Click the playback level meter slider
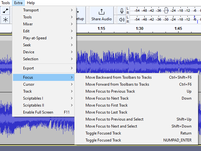The image size is (201, 151). click(x=195, y=19)
